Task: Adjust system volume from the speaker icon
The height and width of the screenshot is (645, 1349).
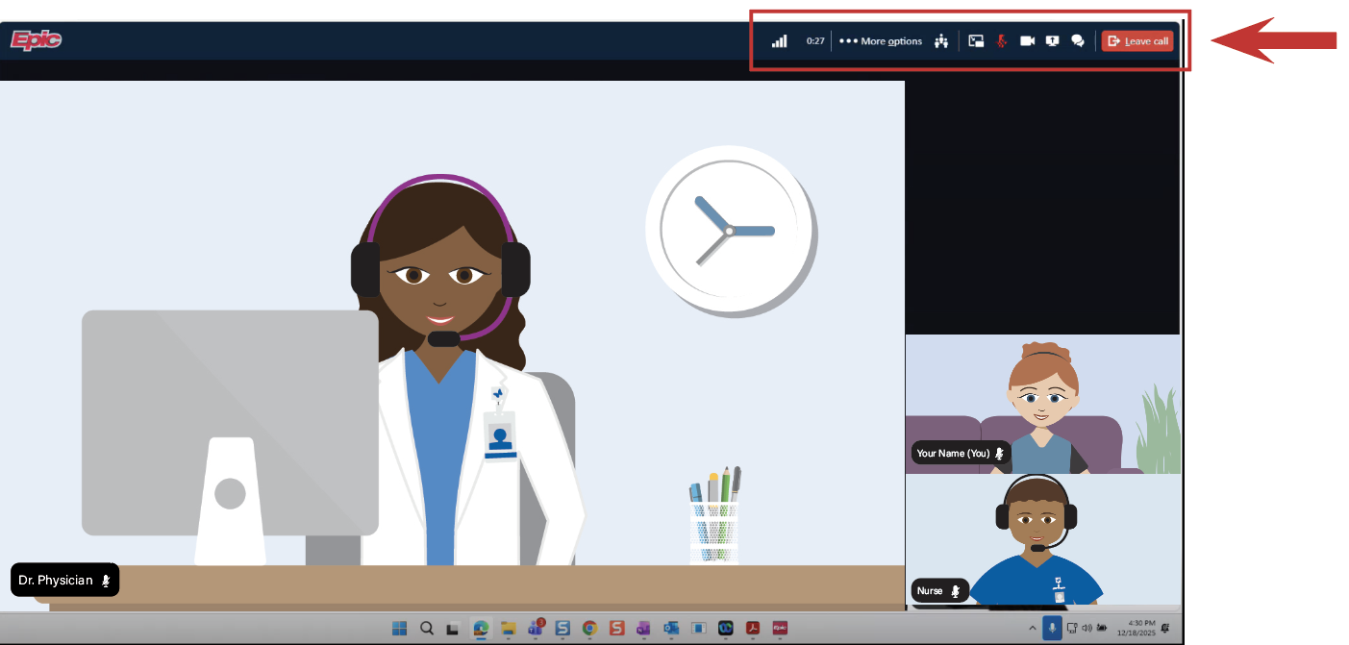Action: (1085, 628)
